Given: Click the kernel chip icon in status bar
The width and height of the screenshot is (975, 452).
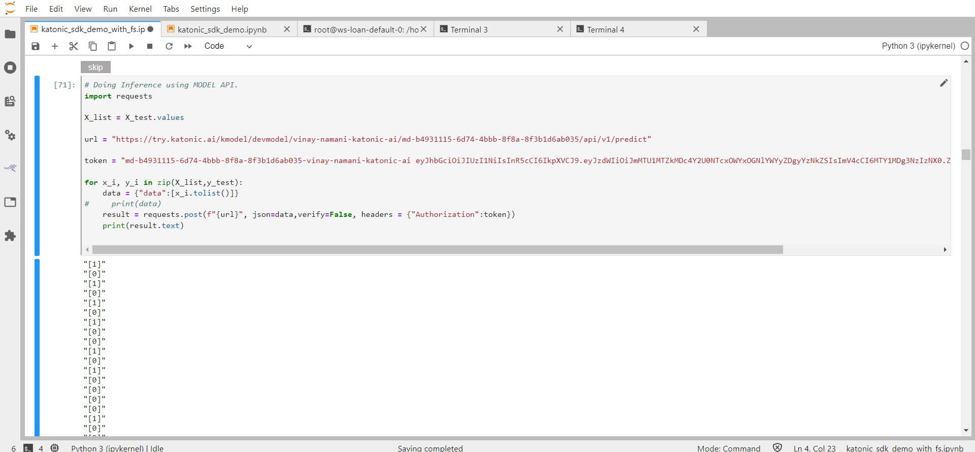Looking at the screenshot, I should coord(54,448).
